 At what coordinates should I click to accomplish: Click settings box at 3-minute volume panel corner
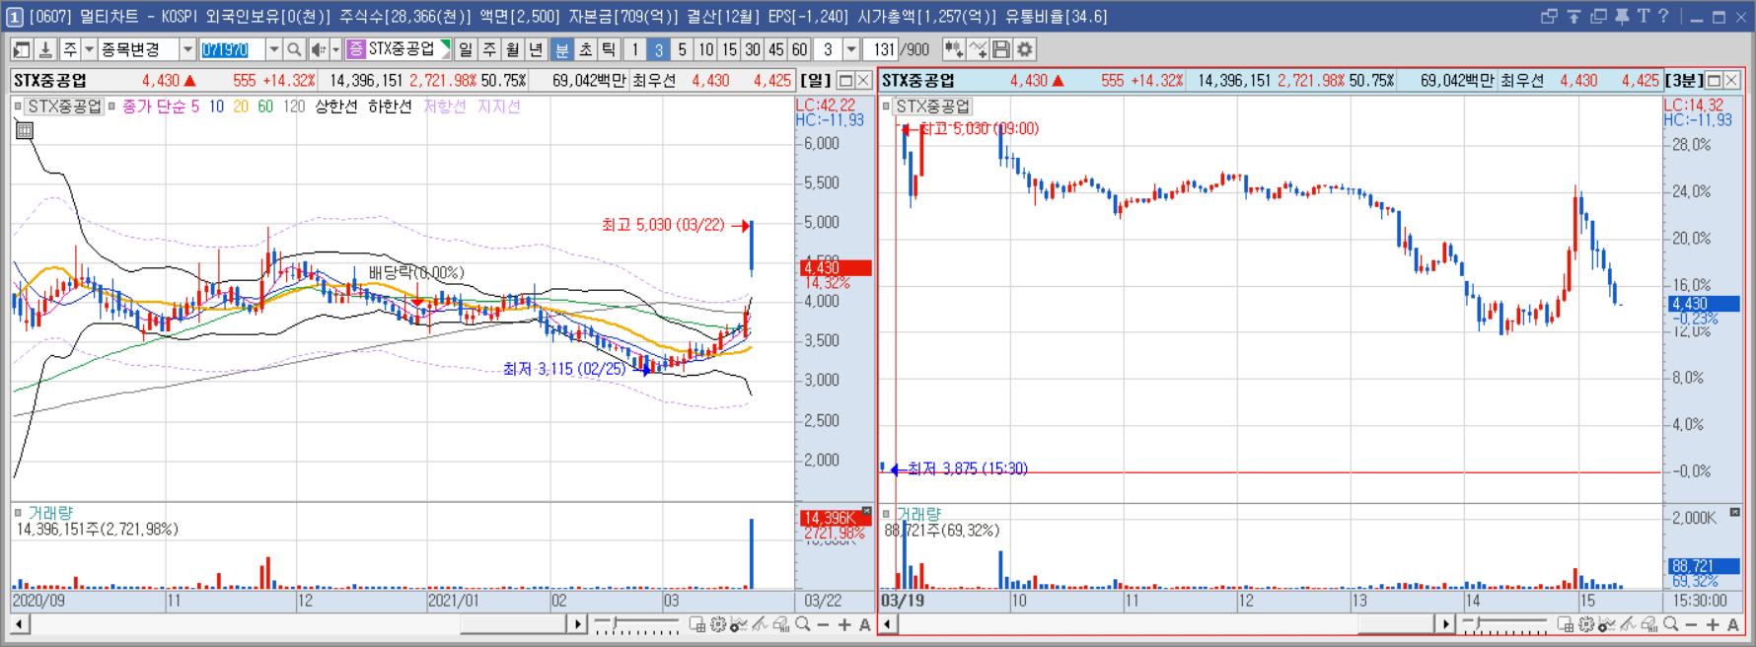[x=1735, y=512]
